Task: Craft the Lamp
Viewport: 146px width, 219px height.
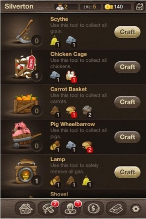Action: click(x=127, y=172)
